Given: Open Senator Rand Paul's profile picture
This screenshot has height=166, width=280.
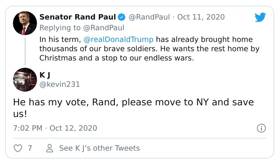Looking at the screenshot, I should [25, 24].
